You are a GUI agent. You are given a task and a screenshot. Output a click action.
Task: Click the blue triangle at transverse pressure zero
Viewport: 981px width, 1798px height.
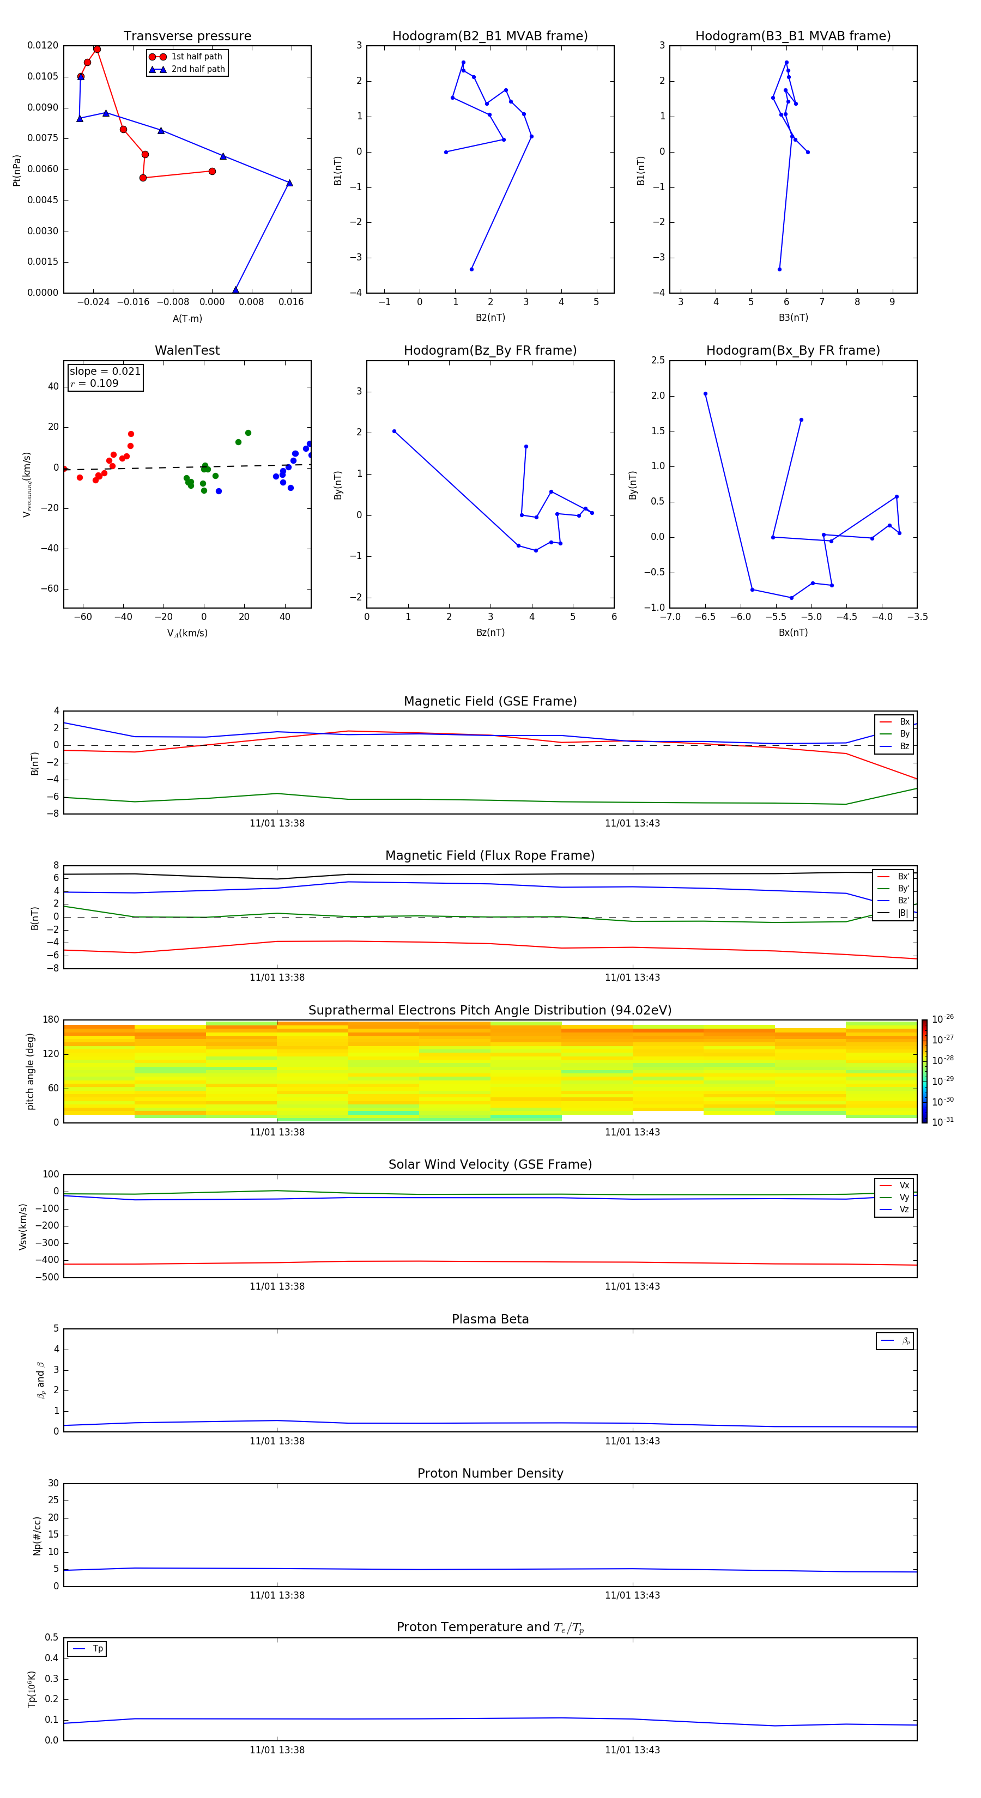(235, 290)
